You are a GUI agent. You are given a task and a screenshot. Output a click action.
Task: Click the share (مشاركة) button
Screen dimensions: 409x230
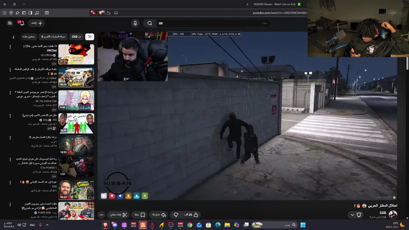pos(159,215)
